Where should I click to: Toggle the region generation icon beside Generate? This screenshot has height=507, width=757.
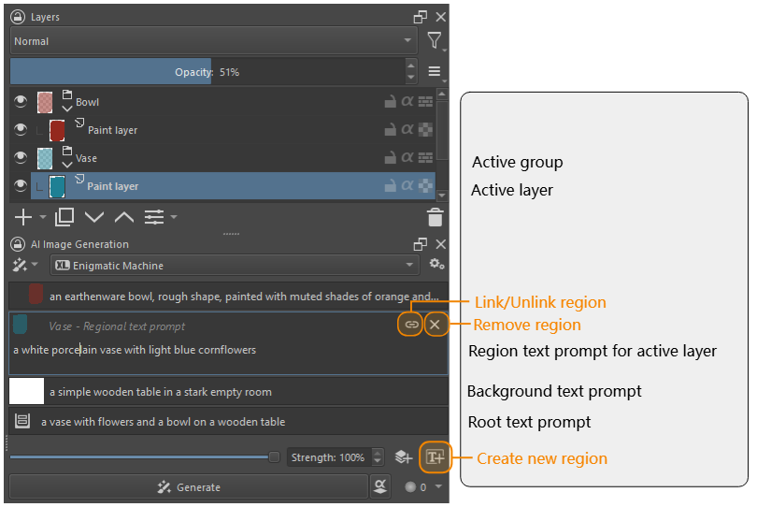point(380,486)
